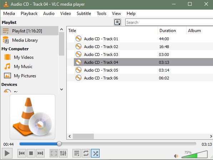Click the VLC cone icon in title bar
The image size is (213, 160).
click(x=6, y=4)
